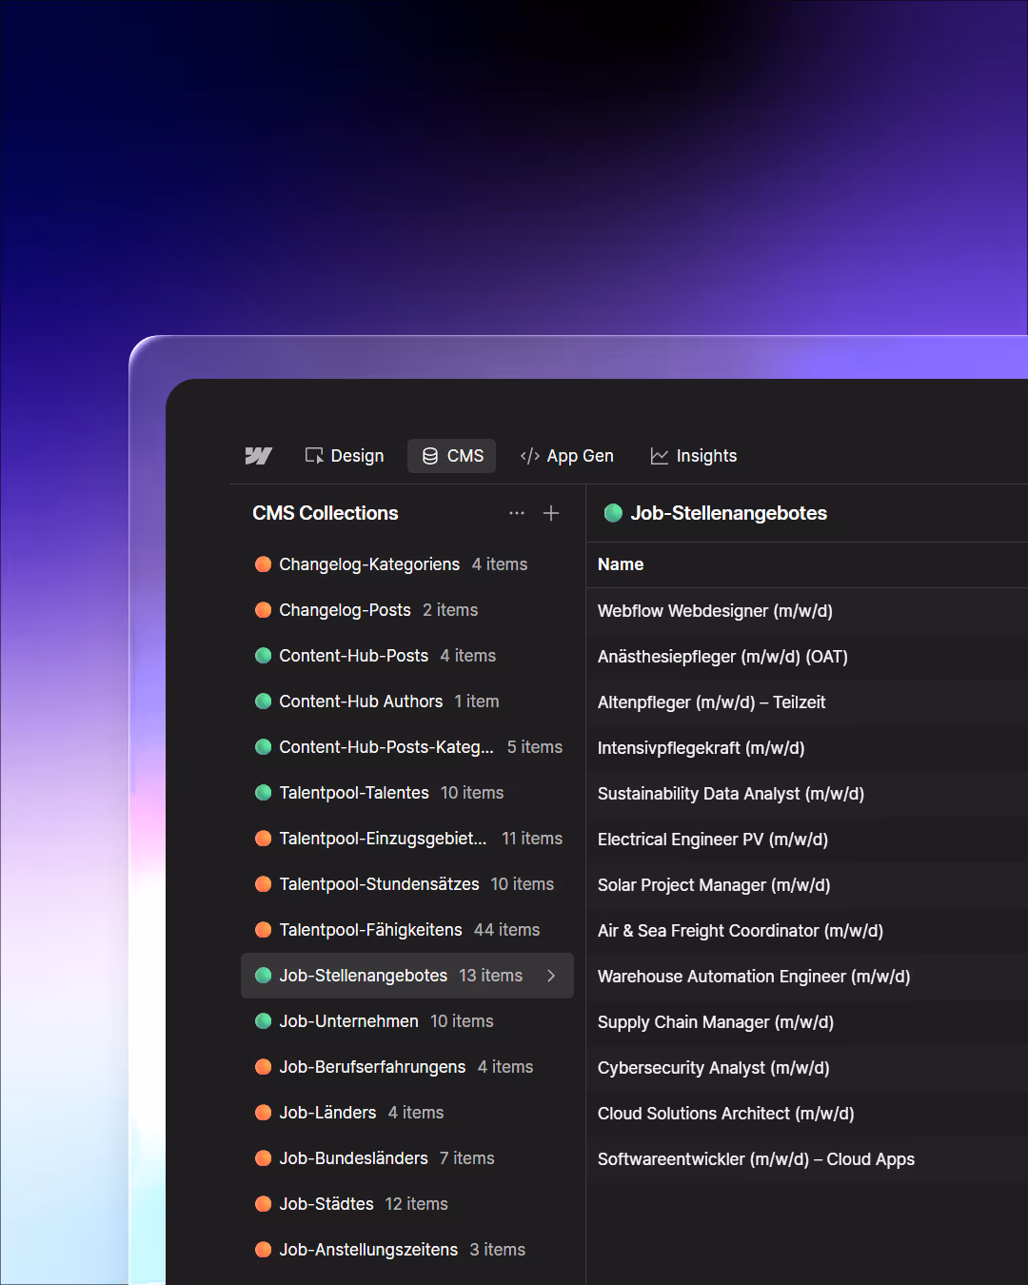This screenshot has height=1285, width=1028.
Task: Select the Talentpool-Talentes collection
Action: pos(407,793)
